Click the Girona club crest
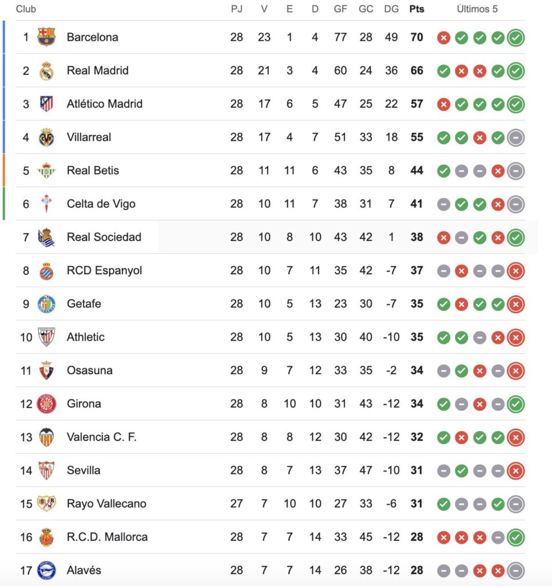The image size is (552, 586). pyautogui.click(x=46, y=404)
